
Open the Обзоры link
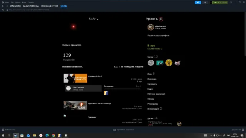click(151, 99)
